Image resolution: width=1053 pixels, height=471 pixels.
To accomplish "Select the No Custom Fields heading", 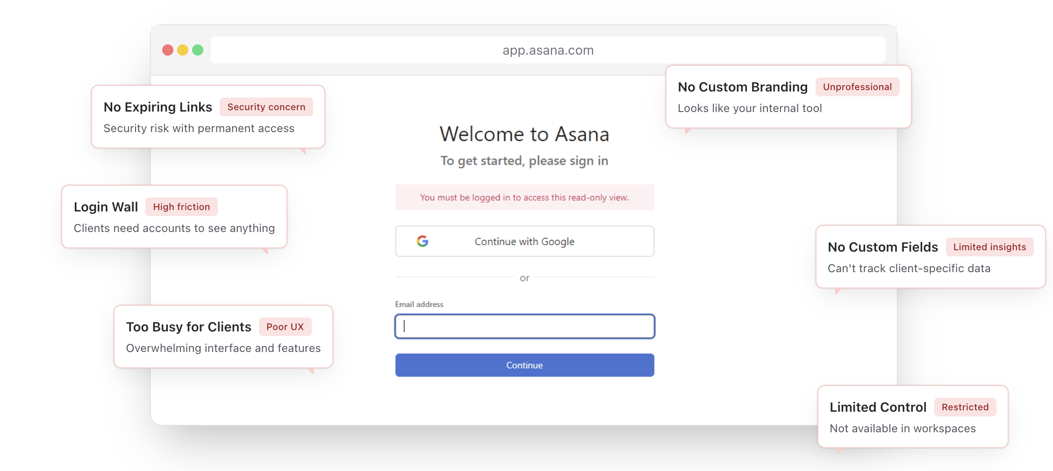I will click(x=882, y=247).
